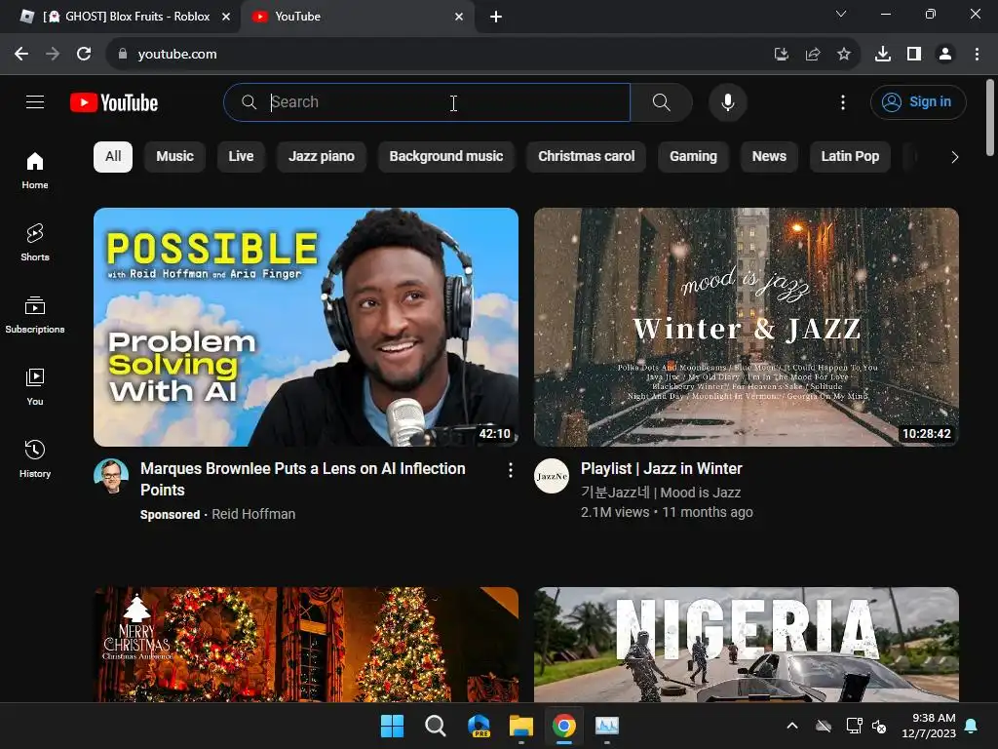Open the 기분Jazz네 Mood is Jazz channel name
The width and height of the screenshot is (998, 749).
pyautogui.click(x=661, y=493)
